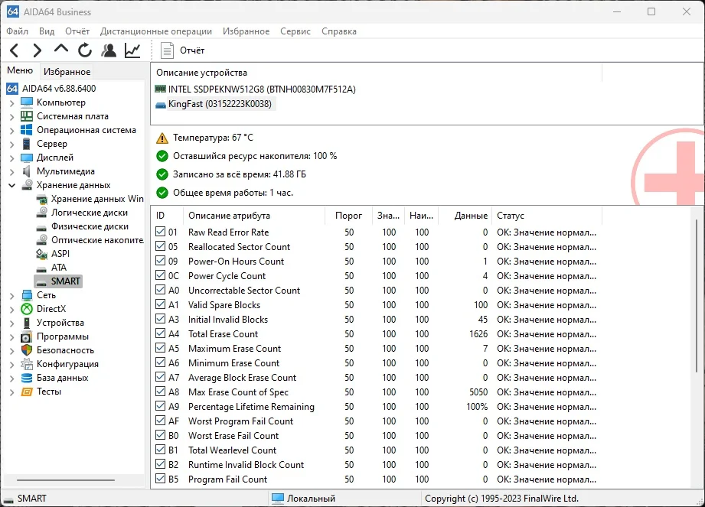Toggle the B5 Program Fail Count checkbox
Image resolution: width=705 pixels, height=507 pixels.
(x=160, y=479)
